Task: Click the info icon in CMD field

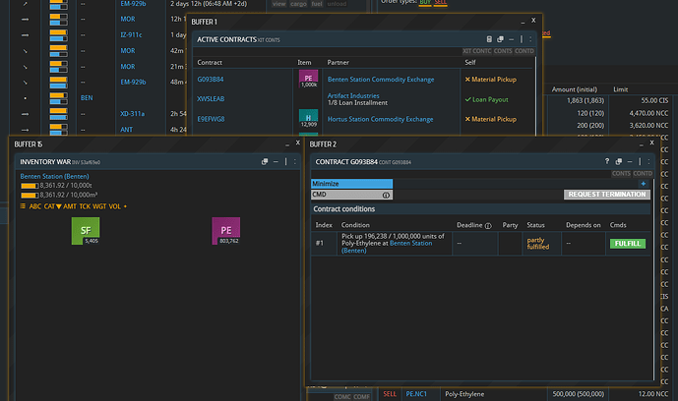Action: tap(386, 196)
